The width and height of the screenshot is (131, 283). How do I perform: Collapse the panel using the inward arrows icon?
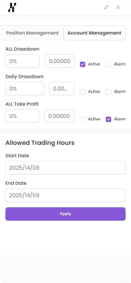[106, 7]
